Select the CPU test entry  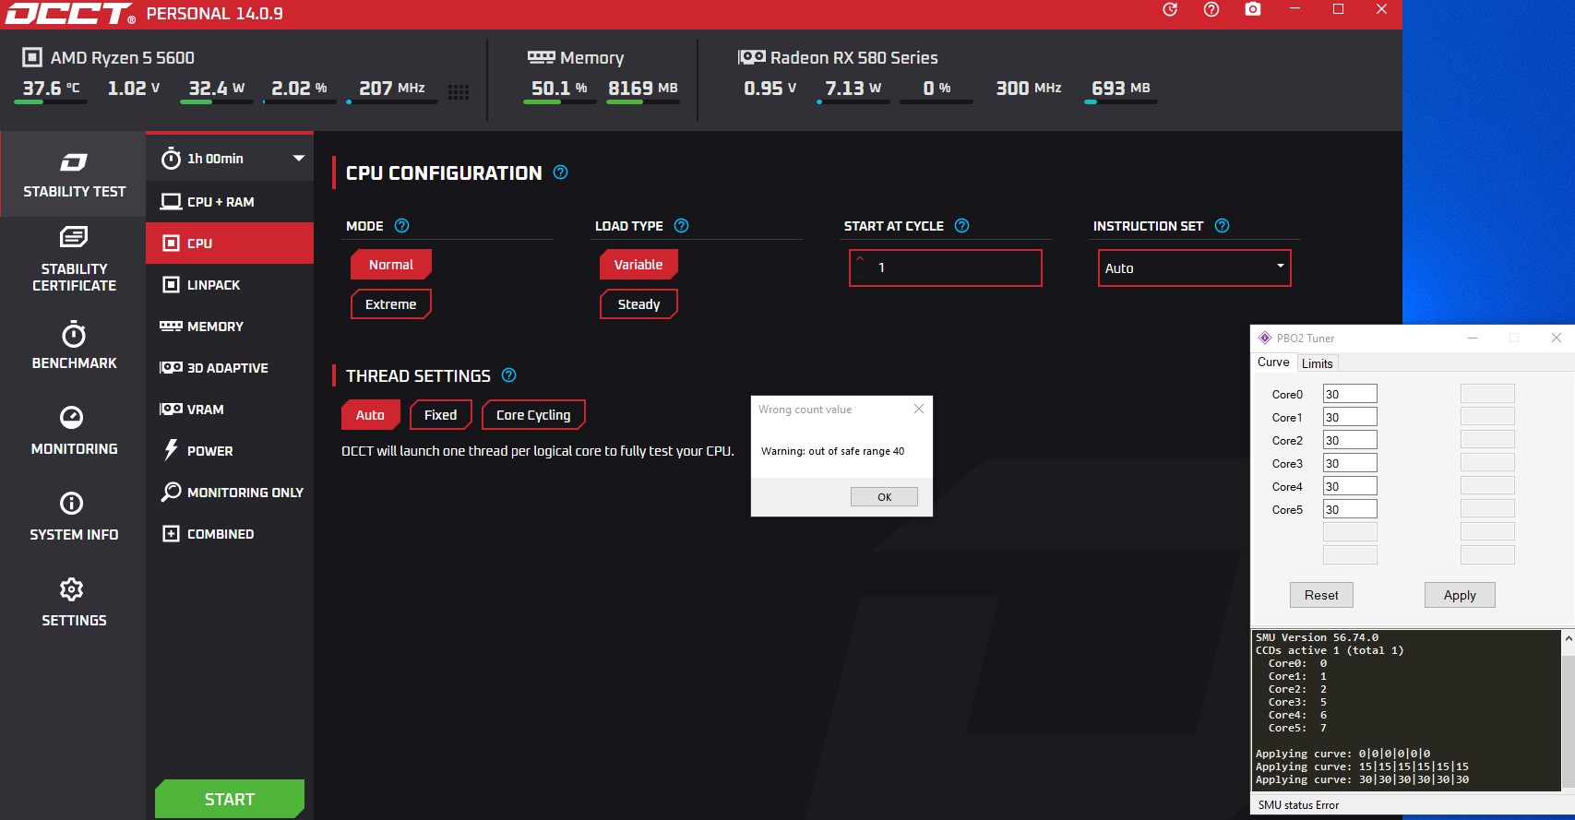[x=230, y=244]
